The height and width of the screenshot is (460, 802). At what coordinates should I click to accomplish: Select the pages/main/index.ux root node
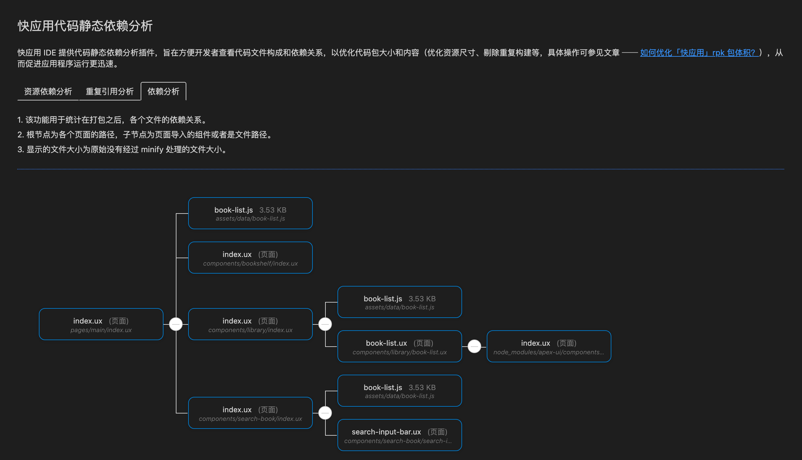[101, 324]
